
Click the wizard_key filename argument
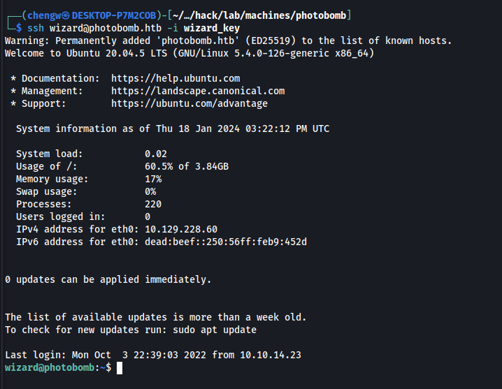point(212,28)
